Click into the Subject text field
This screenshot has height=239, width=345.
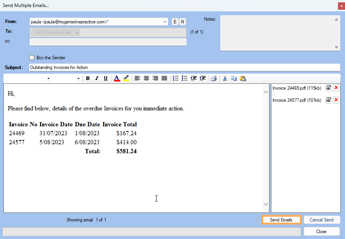[185, 67]
